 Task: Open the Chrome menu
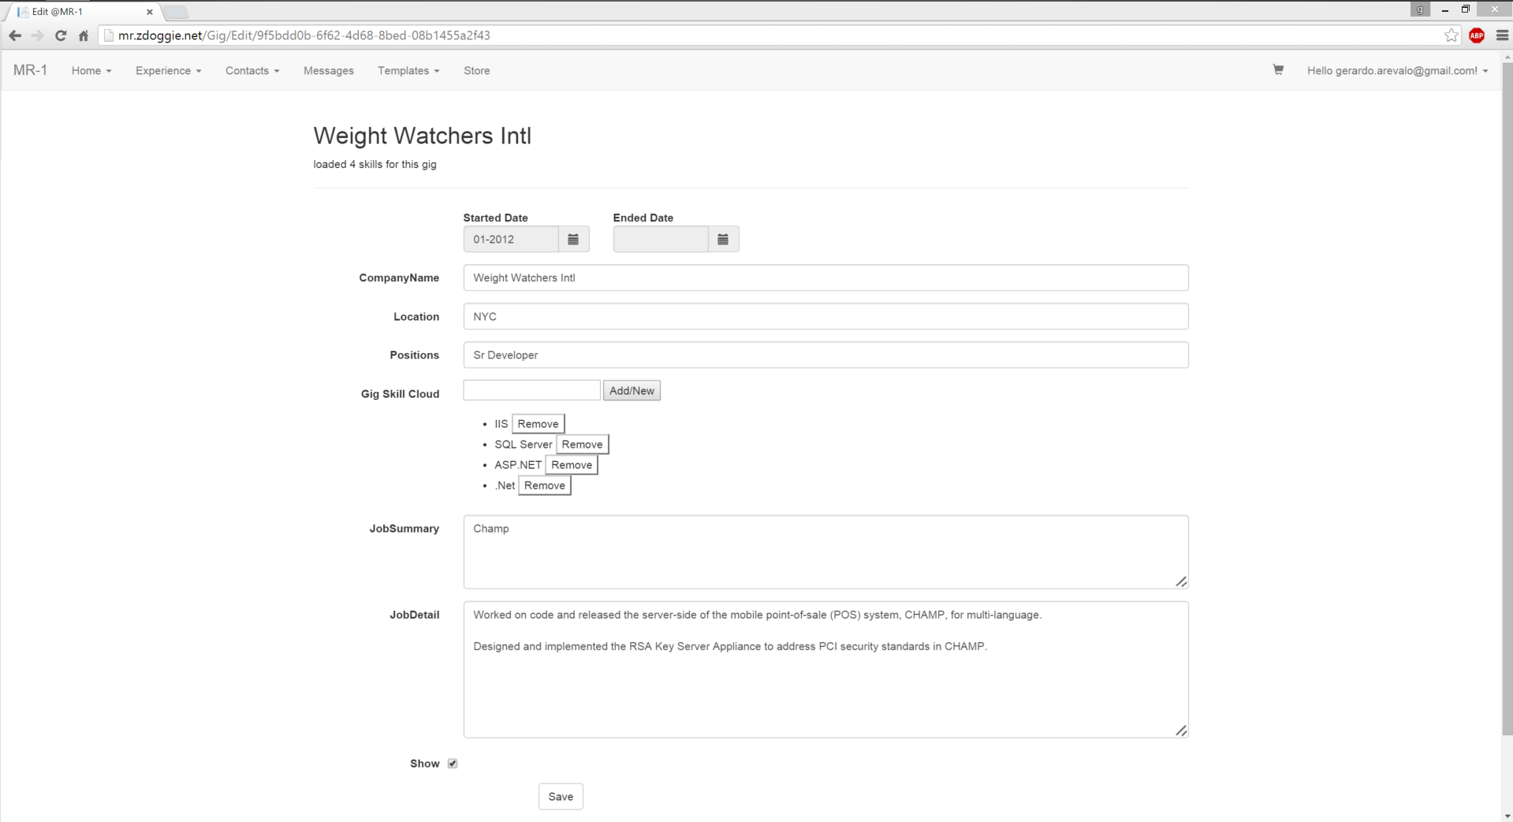coord(1502,35)
